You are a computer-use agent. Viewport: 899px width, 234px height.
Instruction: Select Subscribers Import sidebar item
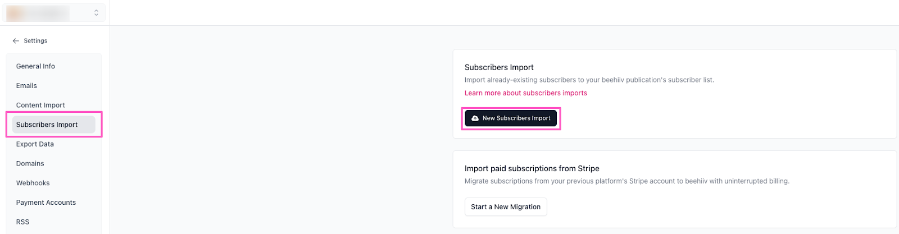(x=47, y=125)
